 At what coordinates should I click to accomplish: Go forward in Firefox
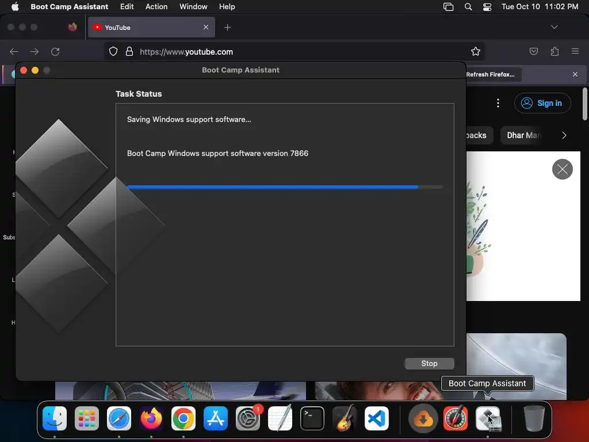coord(35,51)
